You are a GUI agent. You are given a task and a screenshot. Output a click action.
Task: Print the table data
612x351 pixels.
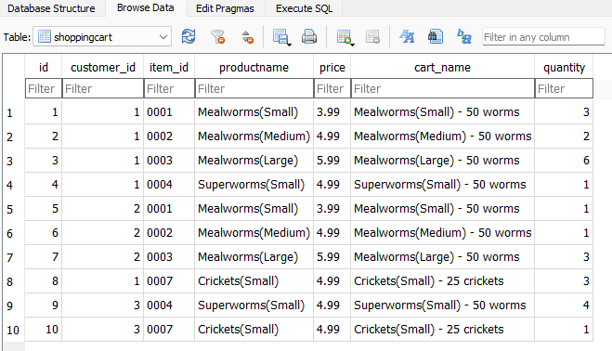point(309,37)
